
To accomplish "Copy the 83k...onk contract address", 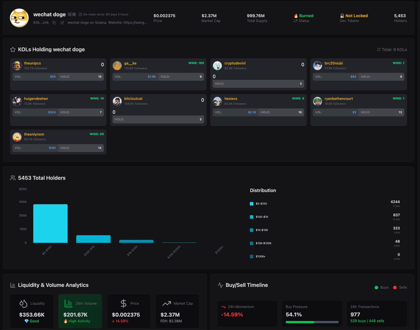I will click(x=54, y=23).
